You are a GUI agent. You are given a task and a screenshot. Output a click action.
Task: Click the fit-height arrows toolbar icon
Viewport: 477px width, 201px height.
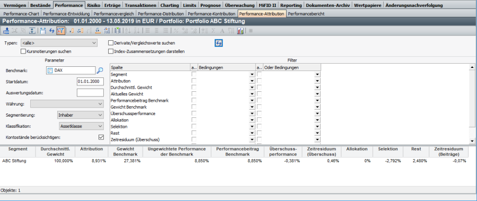point(32,30)
